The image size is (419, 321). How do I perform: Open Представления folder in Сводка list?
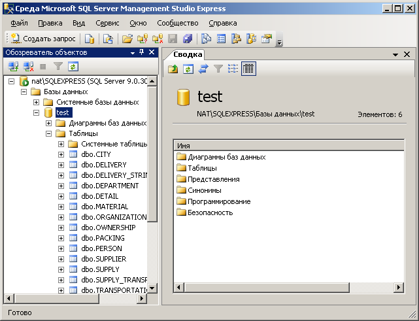(x=214, y=179)
